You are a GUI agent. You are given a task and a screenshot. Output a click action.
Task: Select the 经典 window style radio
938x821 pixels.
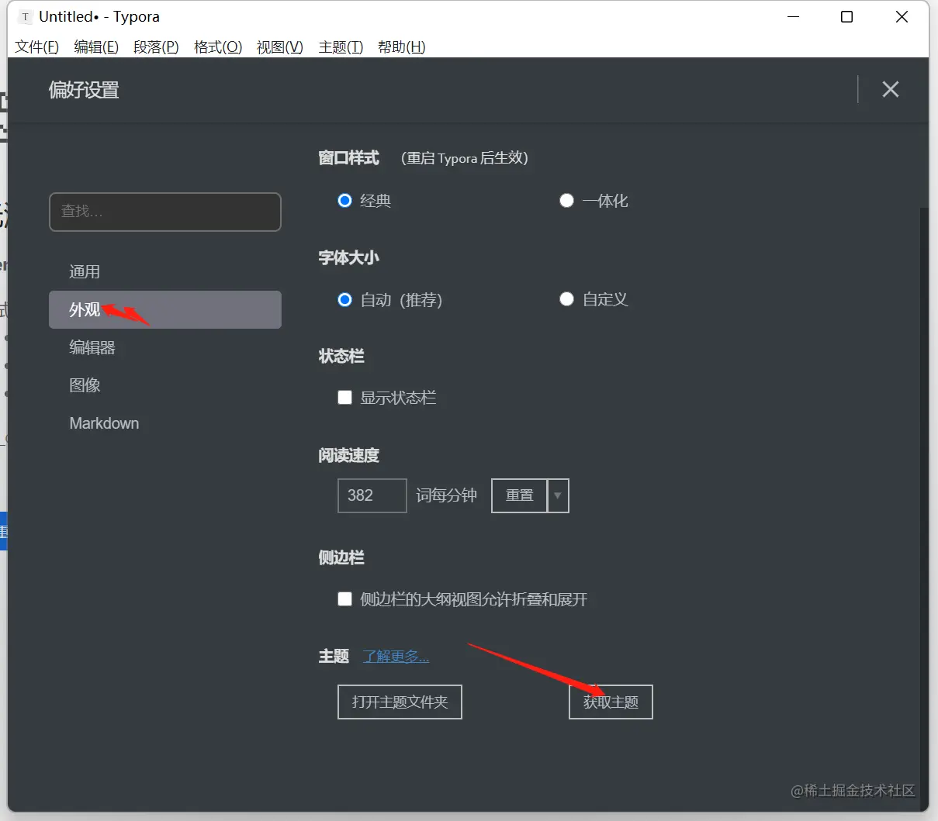click(x=345, y=200)
